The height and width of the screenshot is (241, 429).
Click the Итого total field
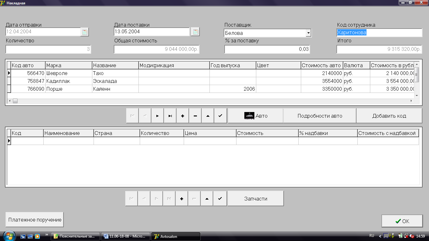click(x=379, y=49)
